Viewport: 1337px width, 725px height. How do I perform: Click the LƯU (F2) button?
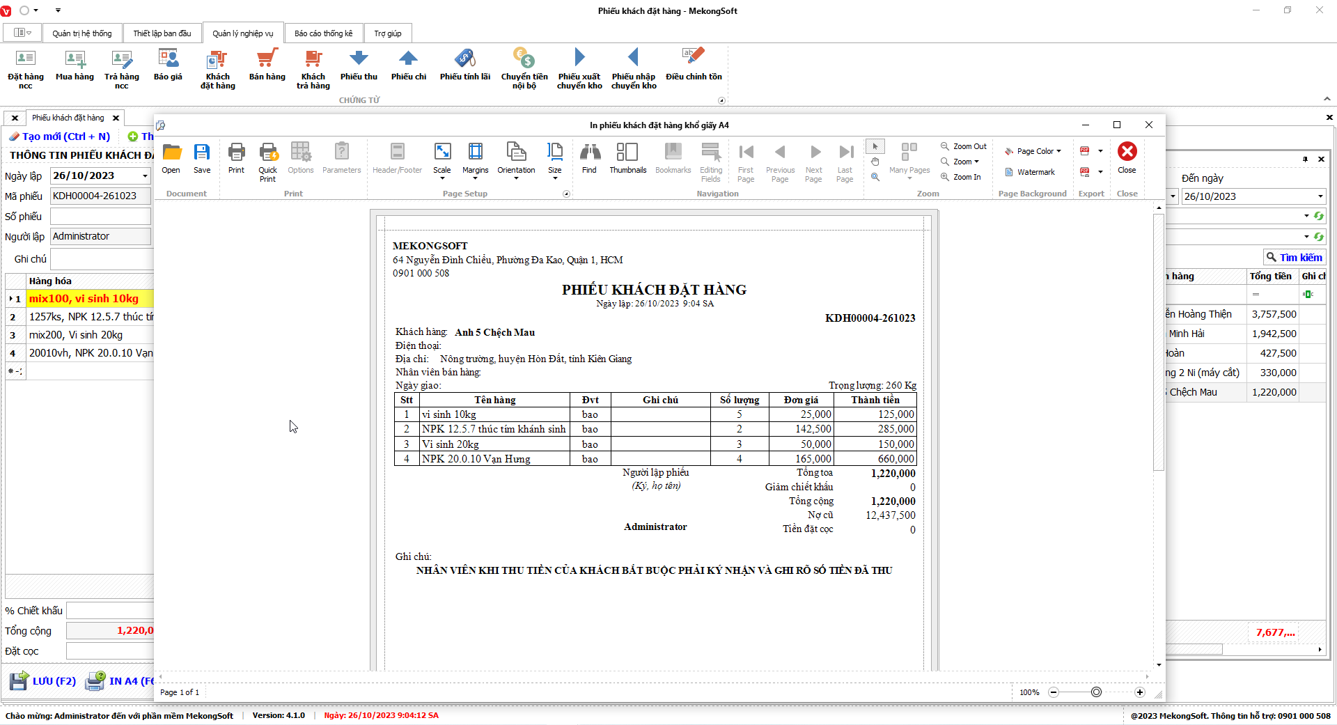tap(43, 680)
